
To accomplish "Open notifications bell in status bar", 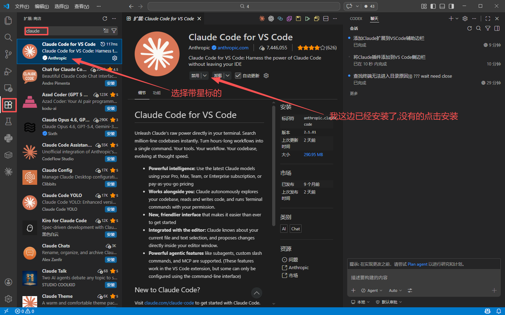I will pyautogui.click(x=499, y=311).
